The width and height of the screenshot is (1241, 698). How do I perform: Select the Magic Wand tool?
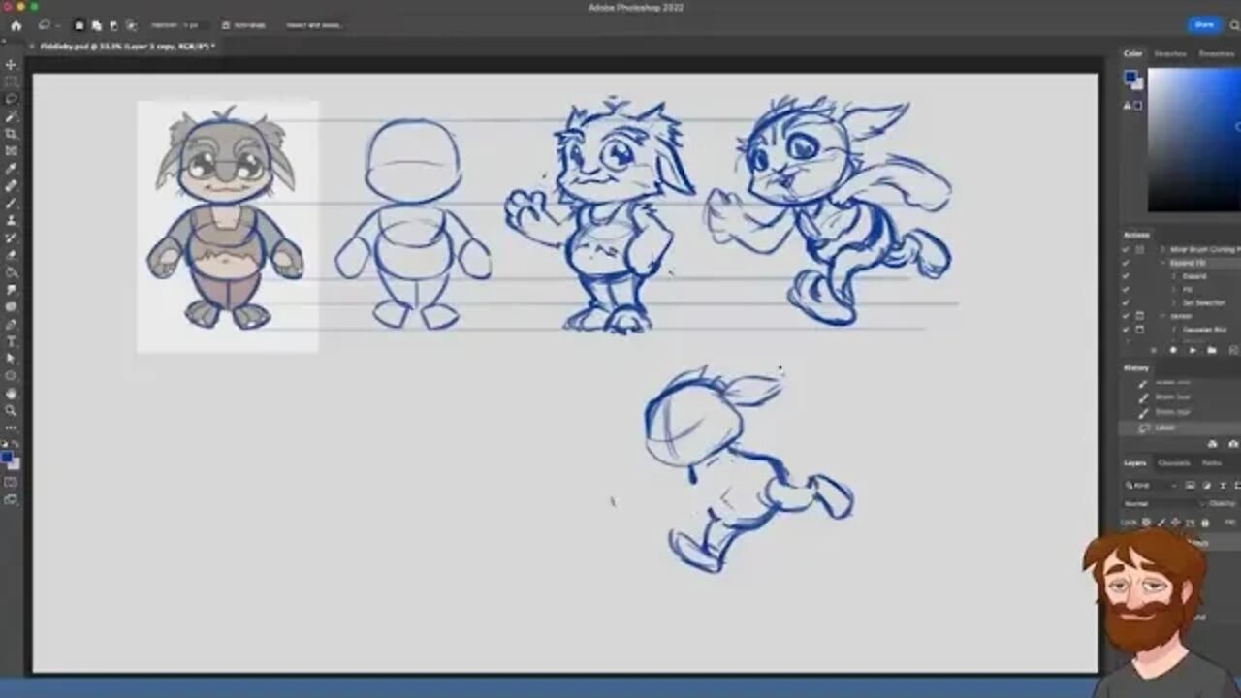(12, 116)
